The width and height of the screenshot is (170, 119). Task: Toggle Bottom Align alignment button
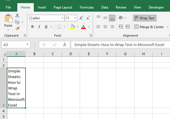pyautogui.click(x=112, y=18)
